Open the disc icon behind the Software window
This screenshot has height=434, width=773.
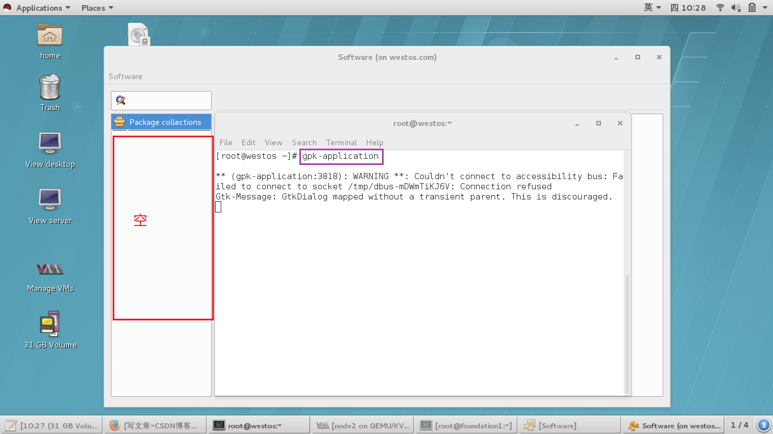pos(139,34)
